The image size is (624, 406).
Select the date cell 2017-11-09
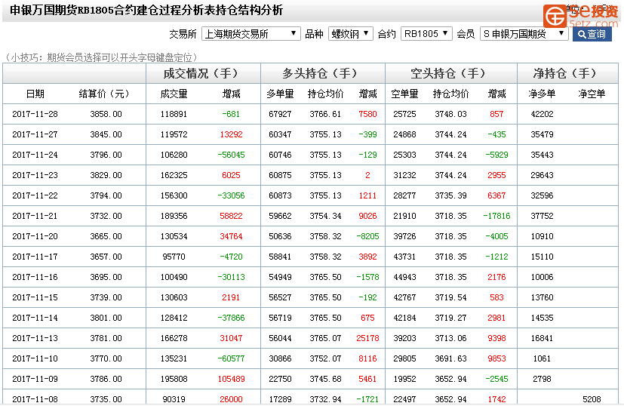[x=35, y=379]
